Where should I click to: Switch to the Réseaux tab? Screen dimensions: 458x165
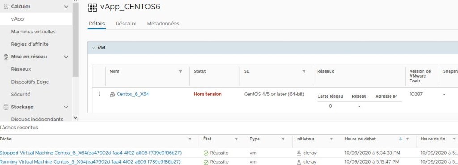[x=126, y=24]
